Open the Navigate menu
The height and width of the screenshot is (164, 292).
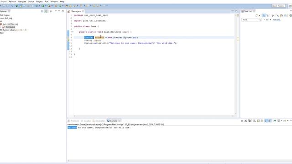(x=22, y=1)
